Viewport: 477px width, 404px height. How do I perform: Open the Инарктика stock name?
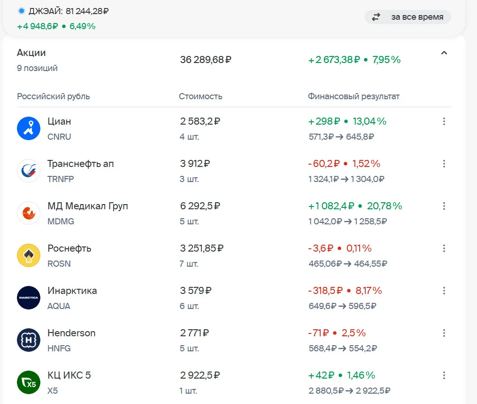(x=72, y=291)
